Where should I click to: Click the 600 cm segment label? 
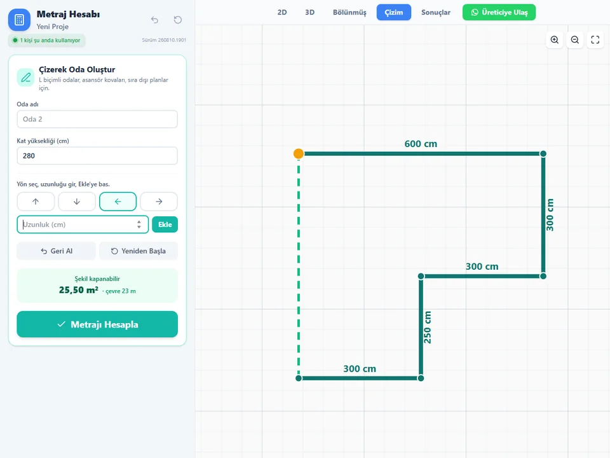point(421,144)
